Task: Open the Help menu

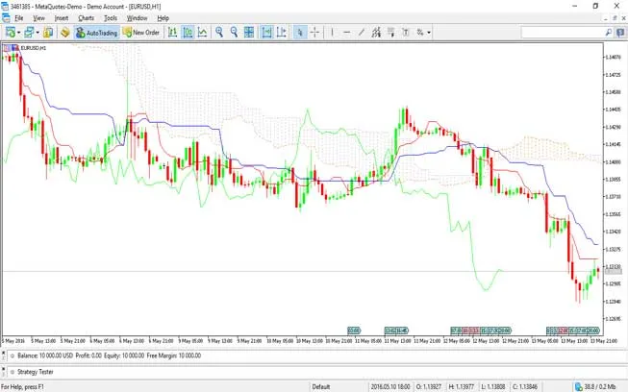Action: 163,18
